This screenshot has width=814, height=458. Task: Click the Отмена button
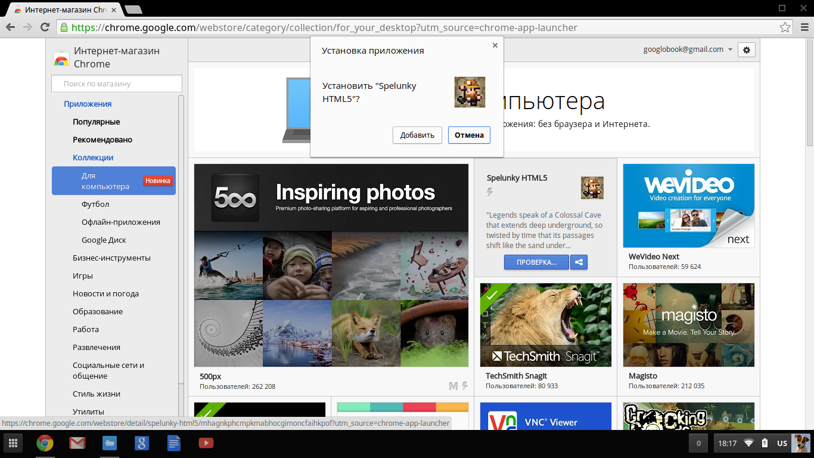click(x=469, y=135)
